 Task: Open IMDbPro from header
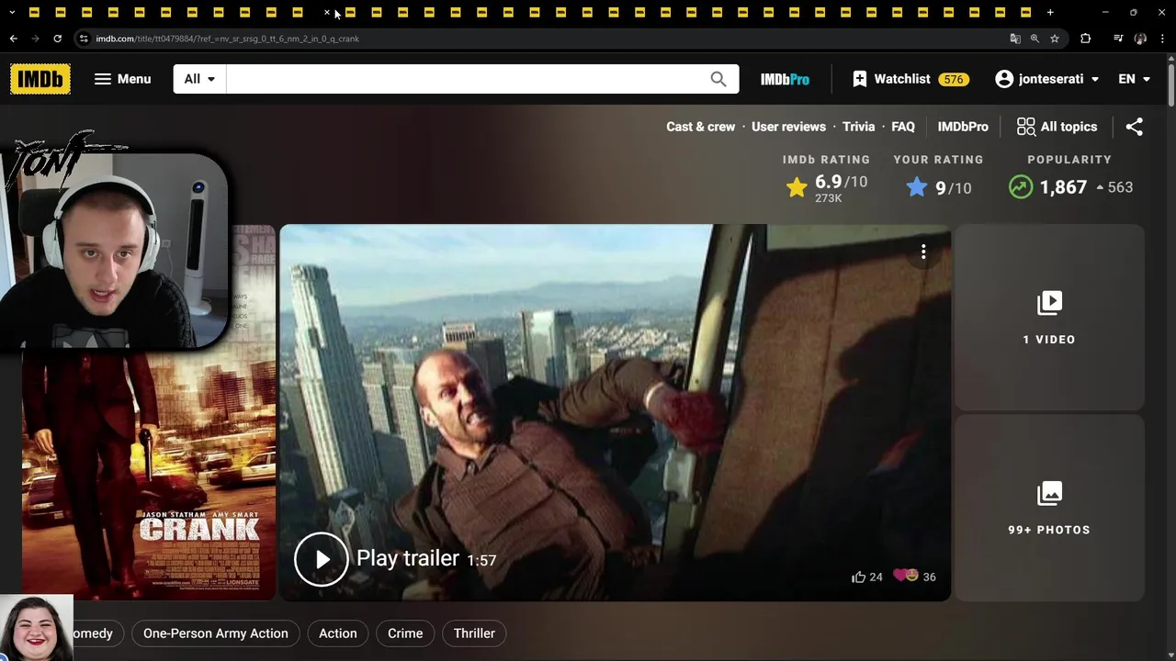coord(785,79)
